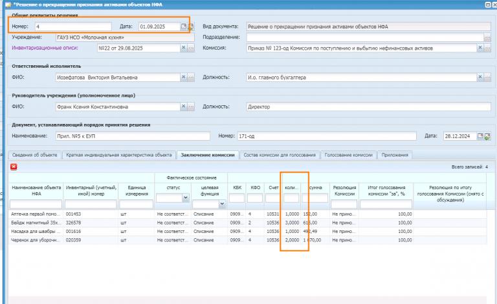
Task: Click the Дата field showing 01.09.2025
Action: tap(159, 26)
